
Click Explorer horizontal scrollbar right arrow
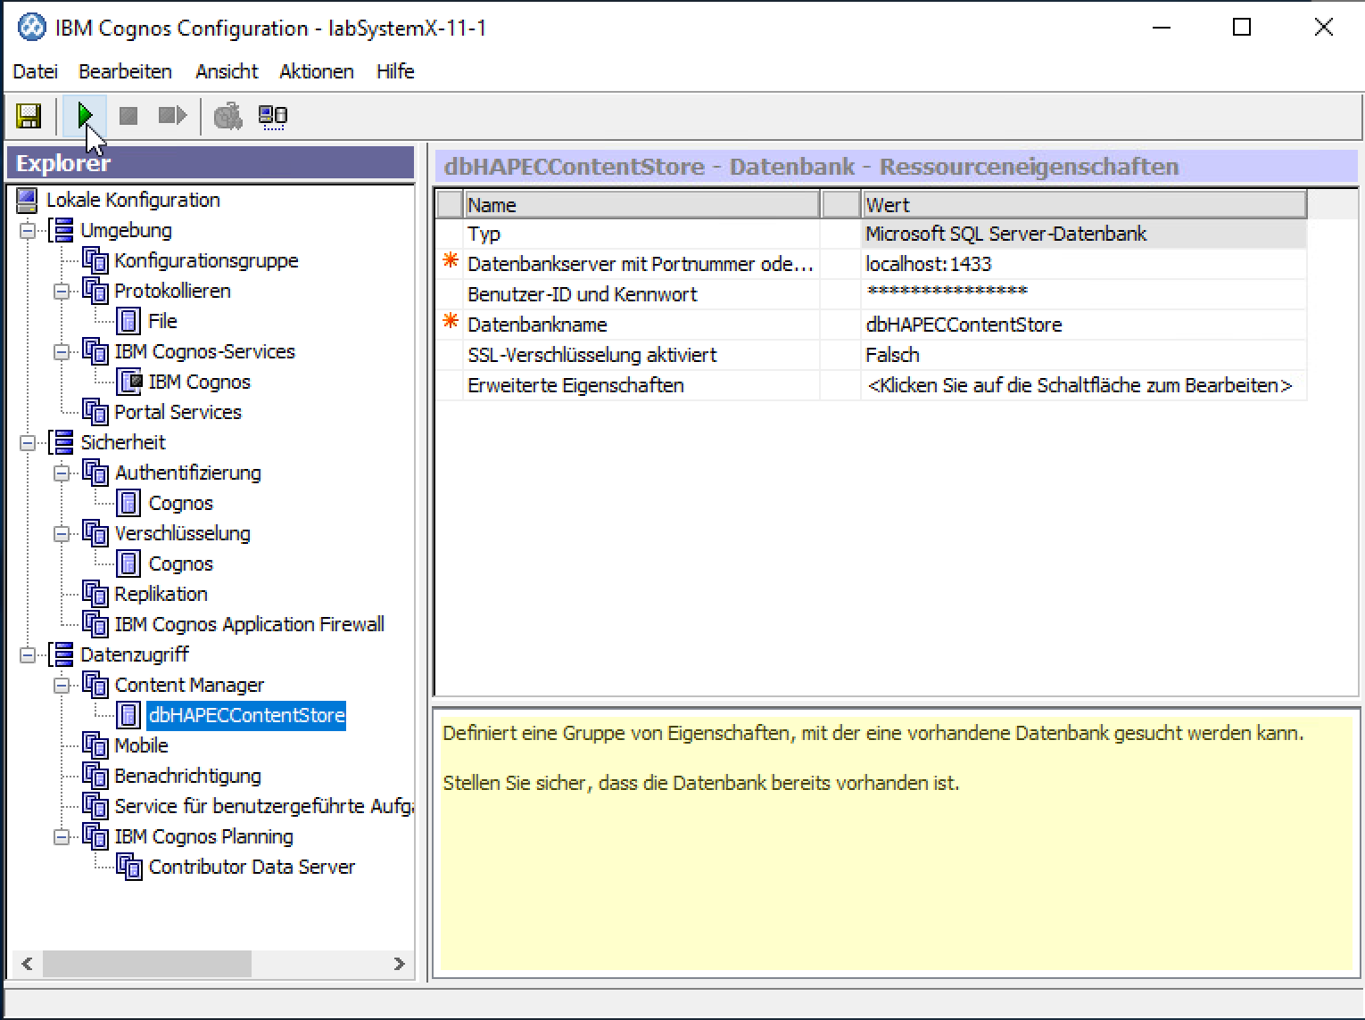pyautogui.click(x=399, y=964)
